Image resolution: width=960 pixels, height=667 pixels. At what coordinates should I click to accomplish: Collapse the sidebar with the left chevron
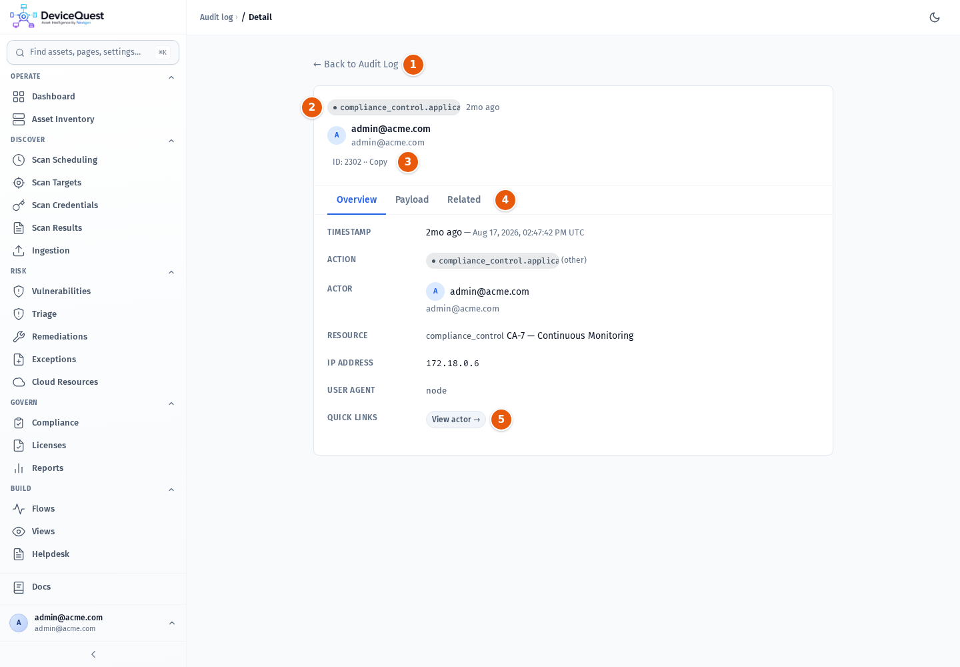click(93, 654)
